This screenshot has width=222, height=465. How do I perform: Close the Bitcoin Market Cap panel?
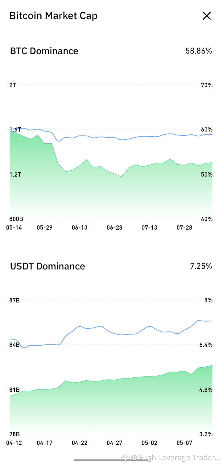tap(207, 16)
